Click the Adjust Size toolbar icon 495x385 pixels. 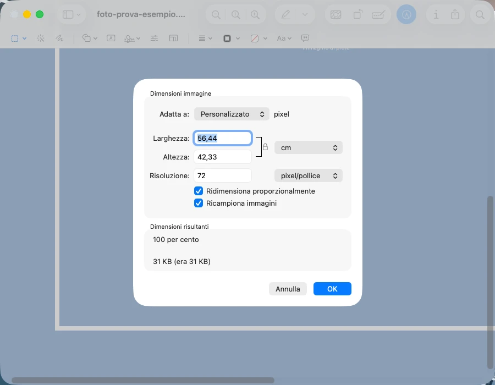tap(173, 38)
